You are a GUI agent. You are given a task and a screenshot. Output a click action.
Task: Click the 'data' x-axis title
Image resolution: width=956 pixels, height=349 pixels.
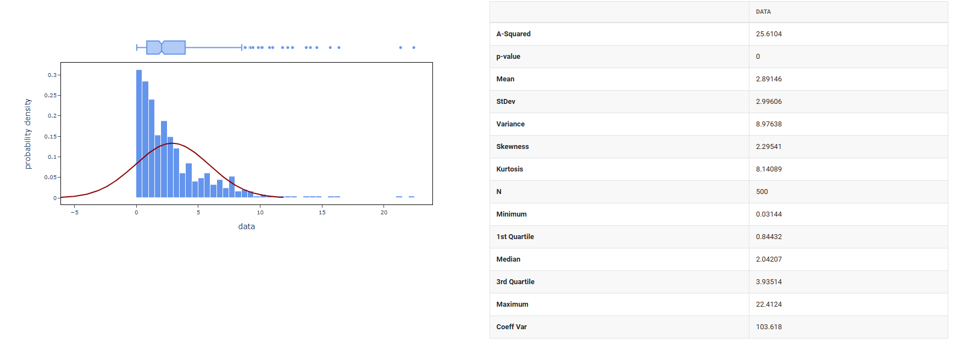[x=246, y=226]
